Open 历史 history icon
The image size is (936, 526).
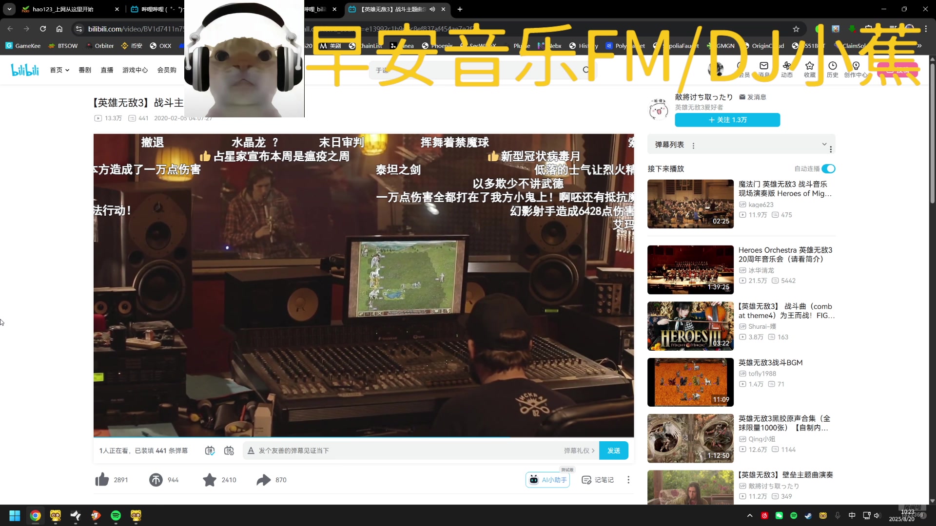tap(833, 69)
